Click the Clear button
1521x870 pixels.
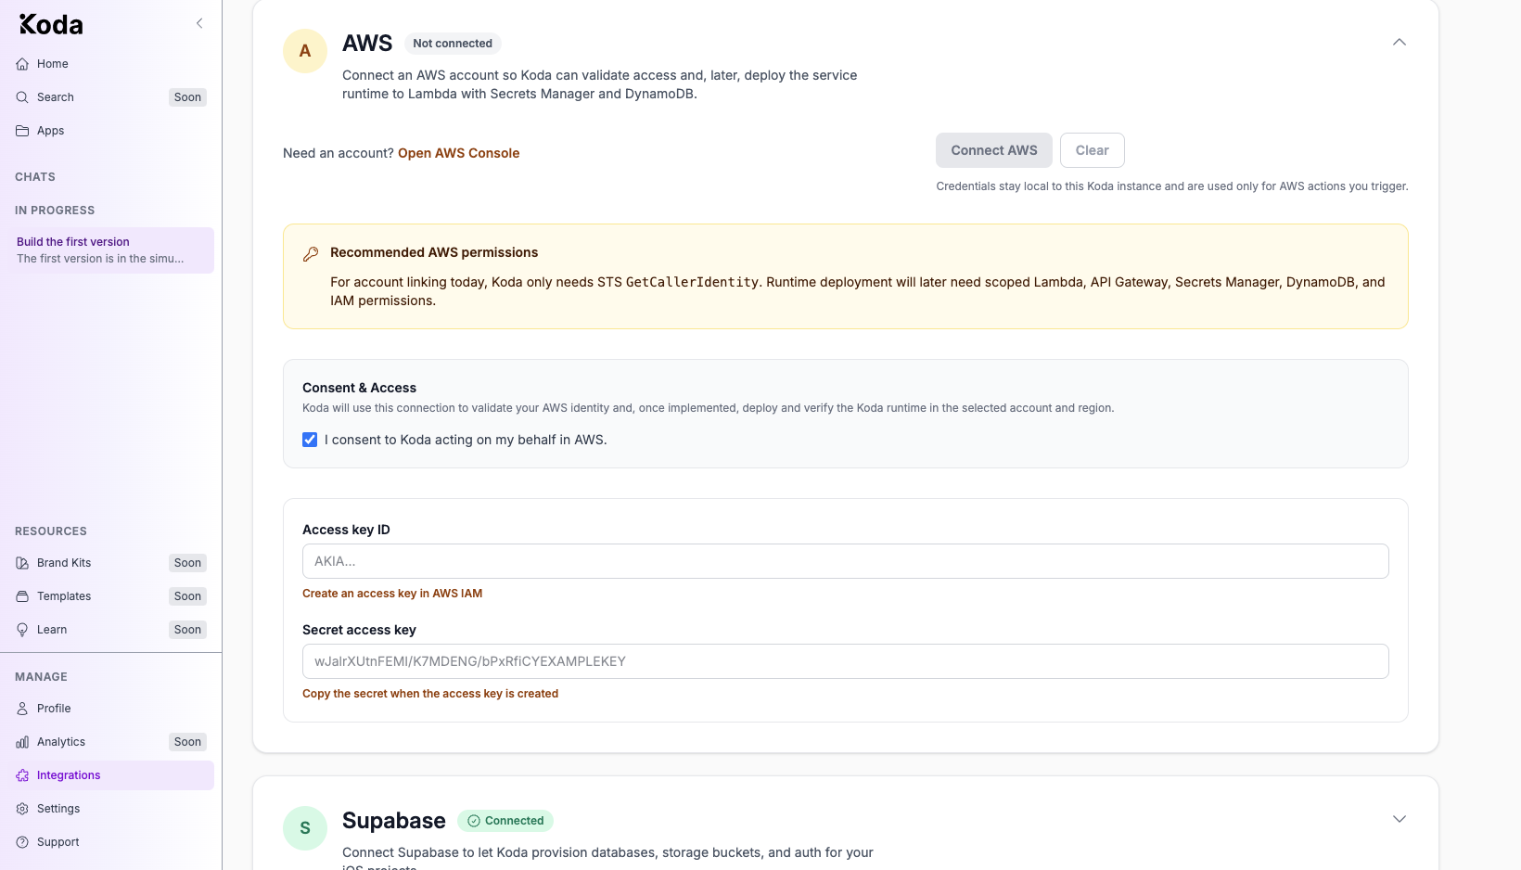click(1093, 150)
